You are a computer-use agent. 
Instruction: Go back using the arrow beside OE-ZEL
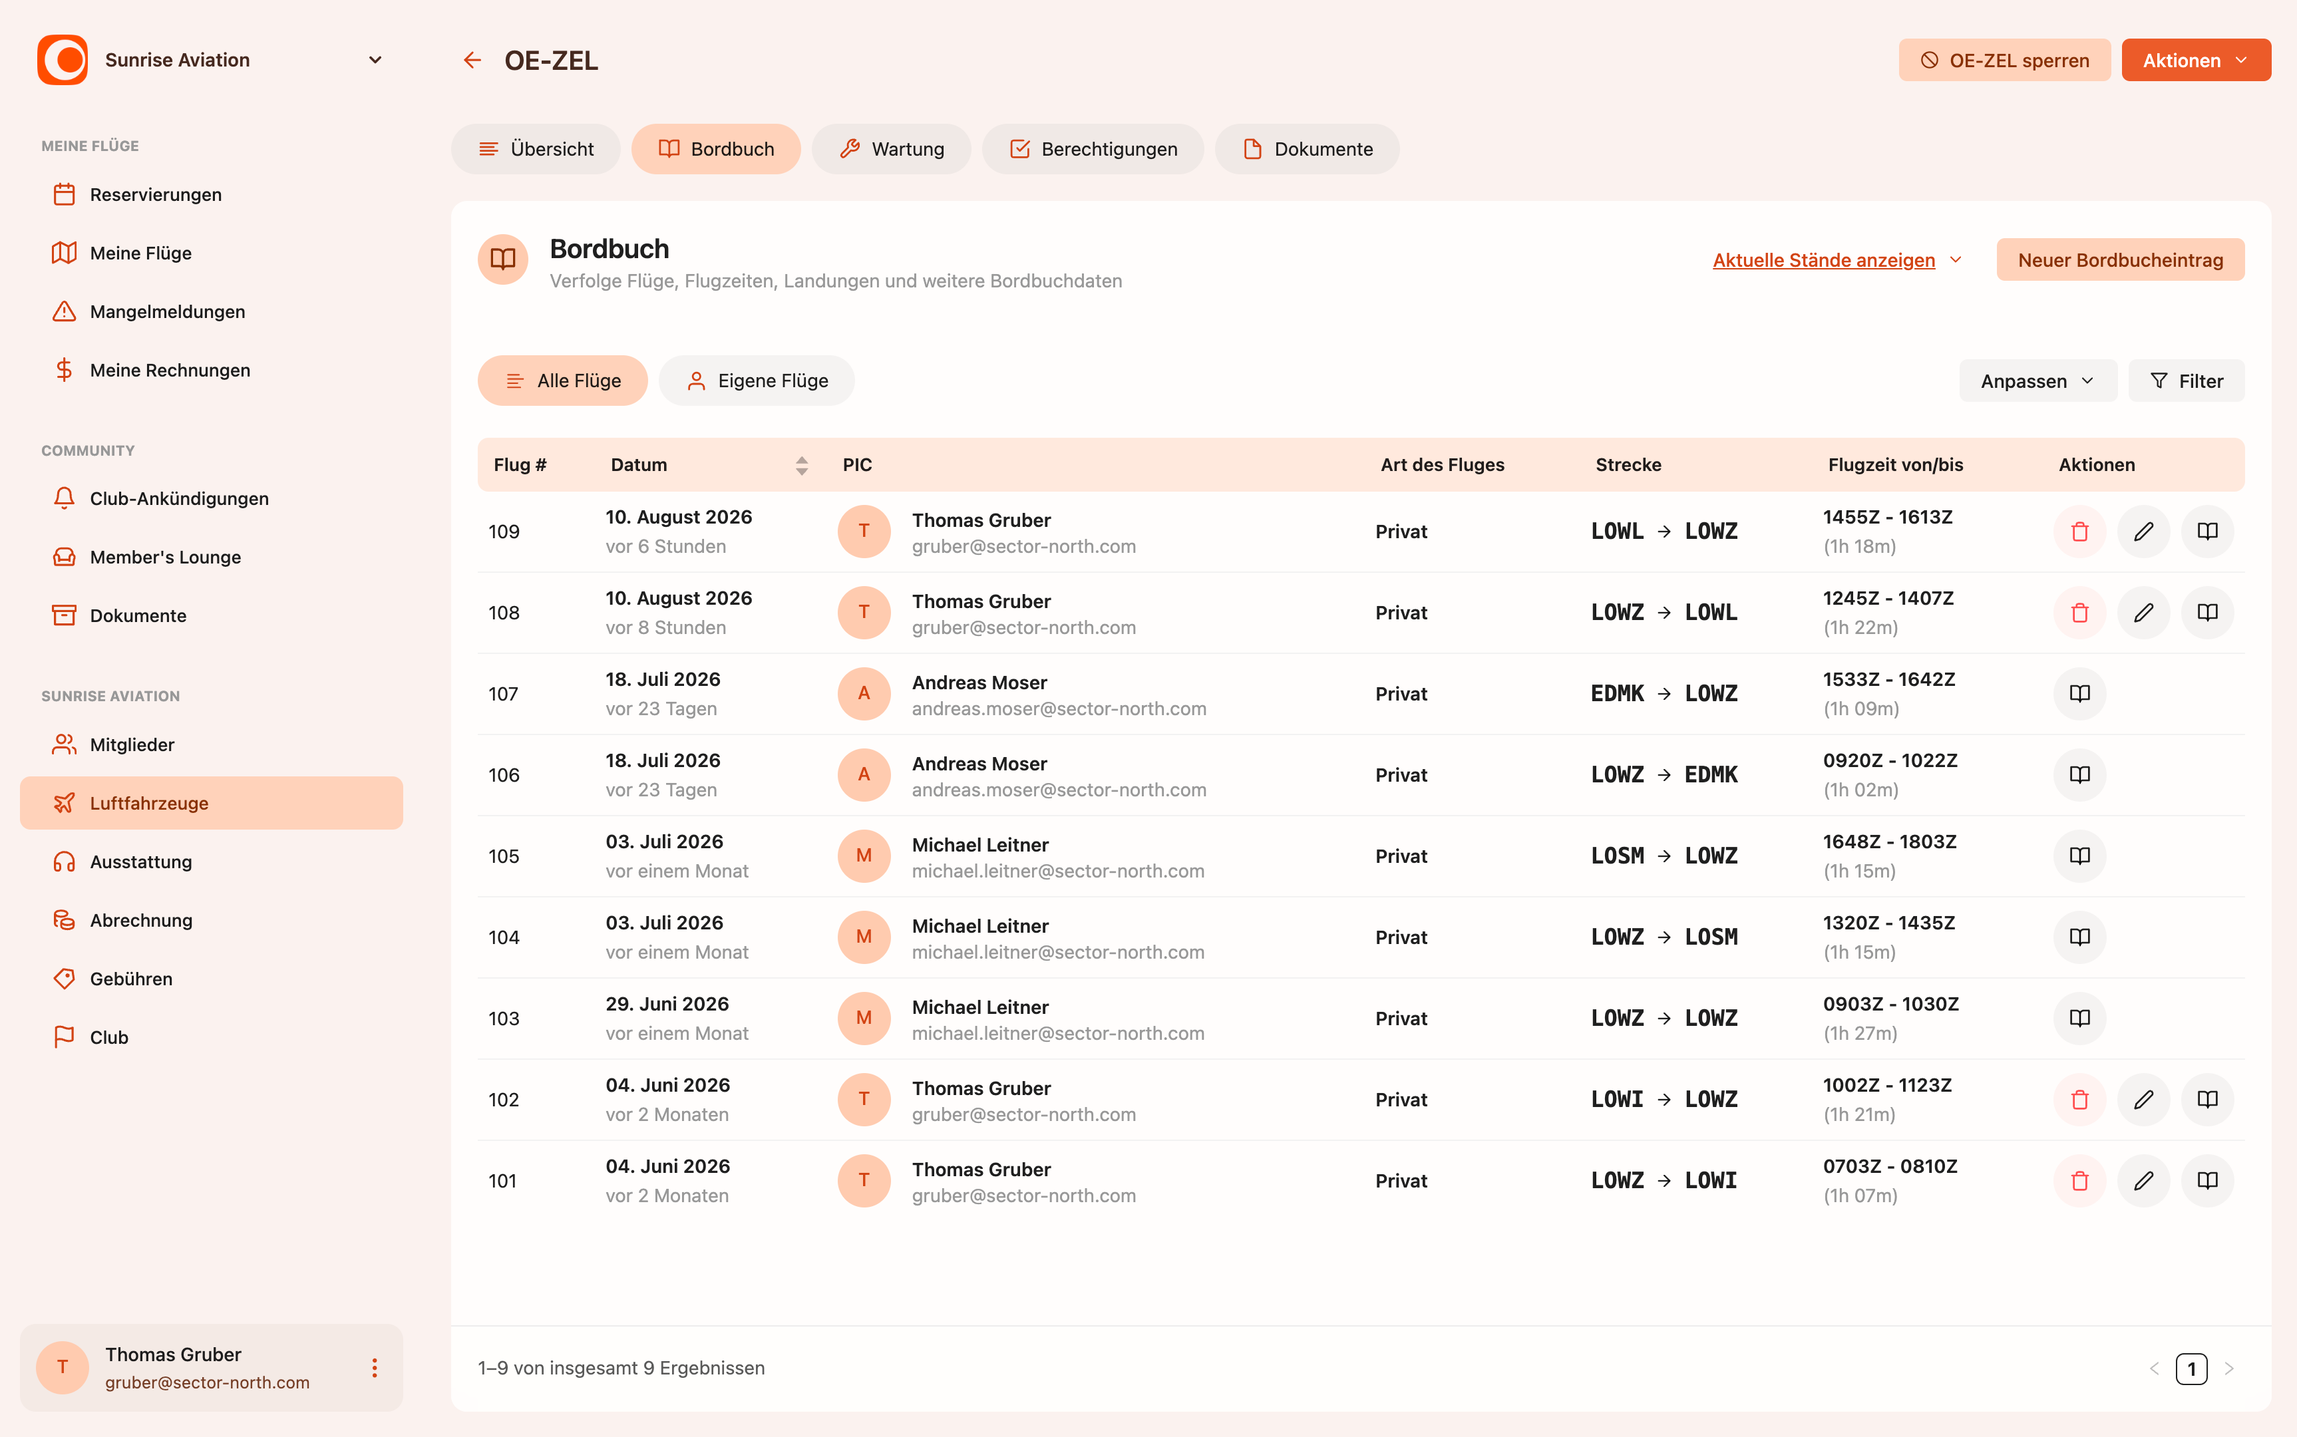[472, 61]
